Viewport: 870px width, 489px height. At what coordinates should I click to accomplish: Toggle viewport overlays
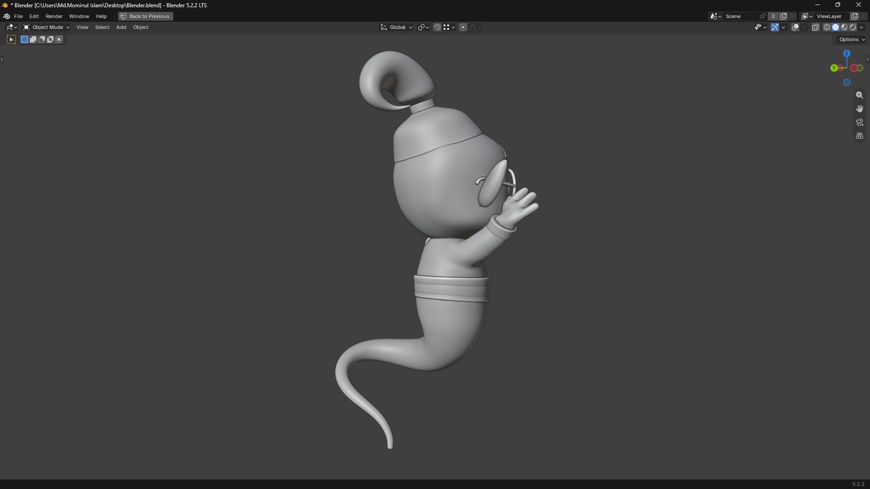click(x=795, y=27)
